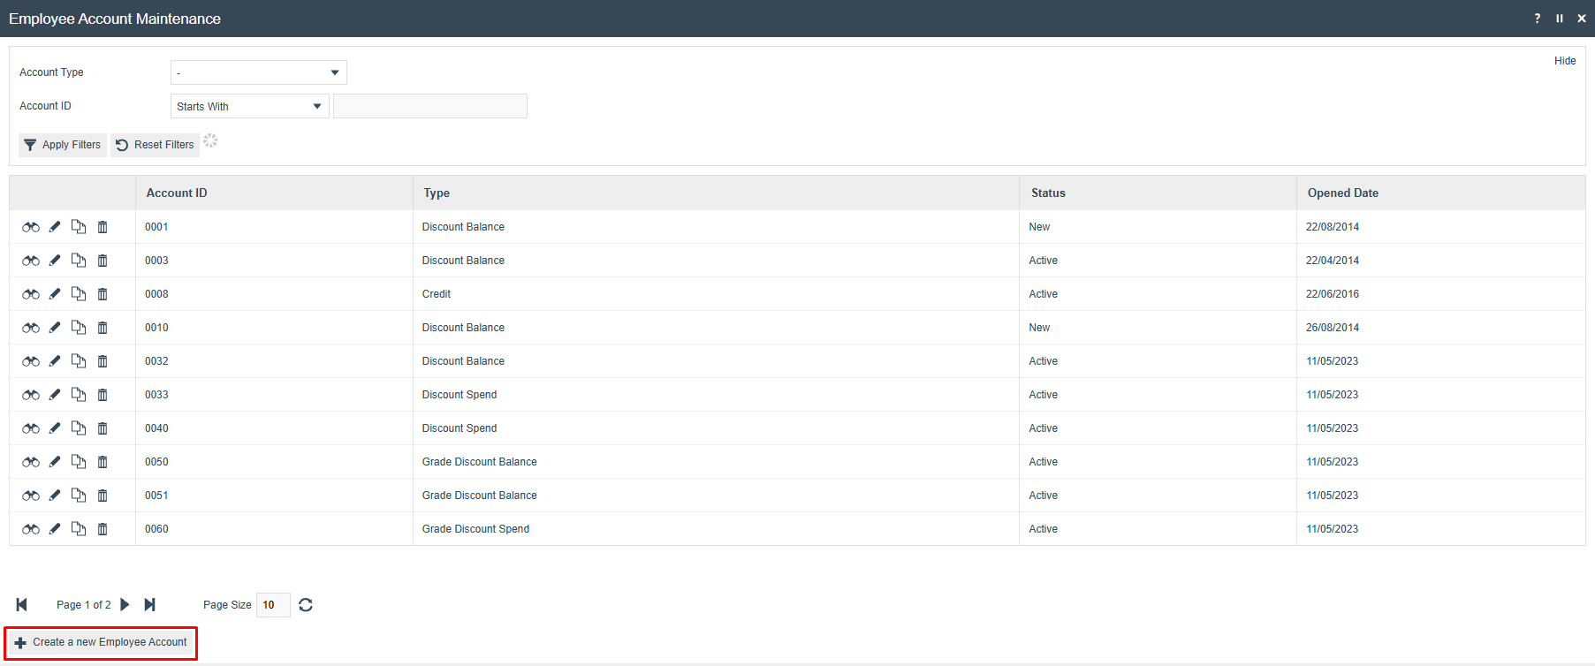The width and height of the screenshot is (1595, 666).
Task: Edit account 0033 with pencil icon
Action: 55,395
